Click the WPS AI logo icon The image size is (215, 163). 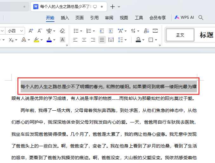point(177,17)
